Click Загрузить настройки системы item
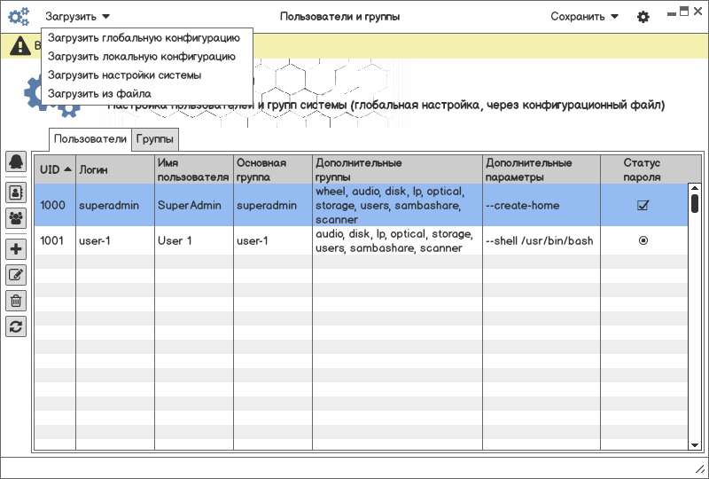709x479 pixels. coord(124,75)
